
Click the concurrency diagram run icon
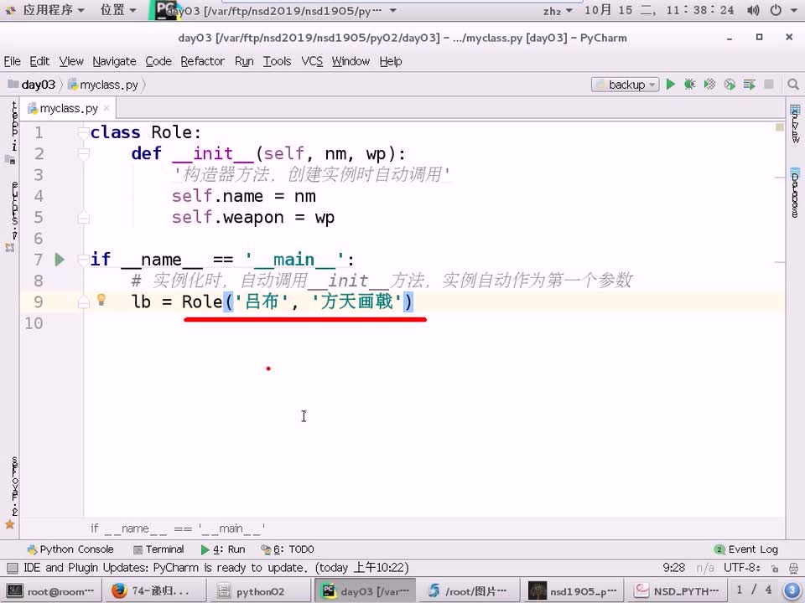pyautogui.click(x=749, y=84)
